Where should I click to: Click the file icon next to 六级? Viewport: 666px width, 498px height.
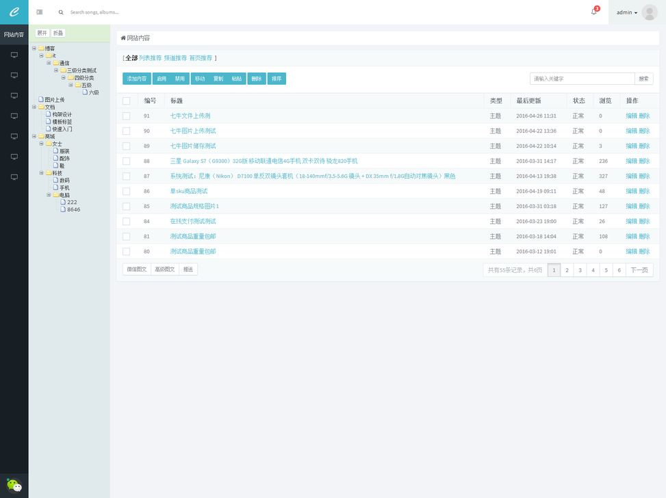click(x=85, y=92)
